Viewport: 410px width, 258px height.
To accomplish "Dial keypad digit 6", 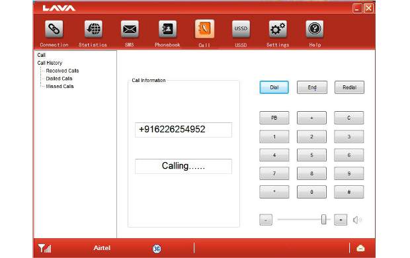I will point(348,155).
